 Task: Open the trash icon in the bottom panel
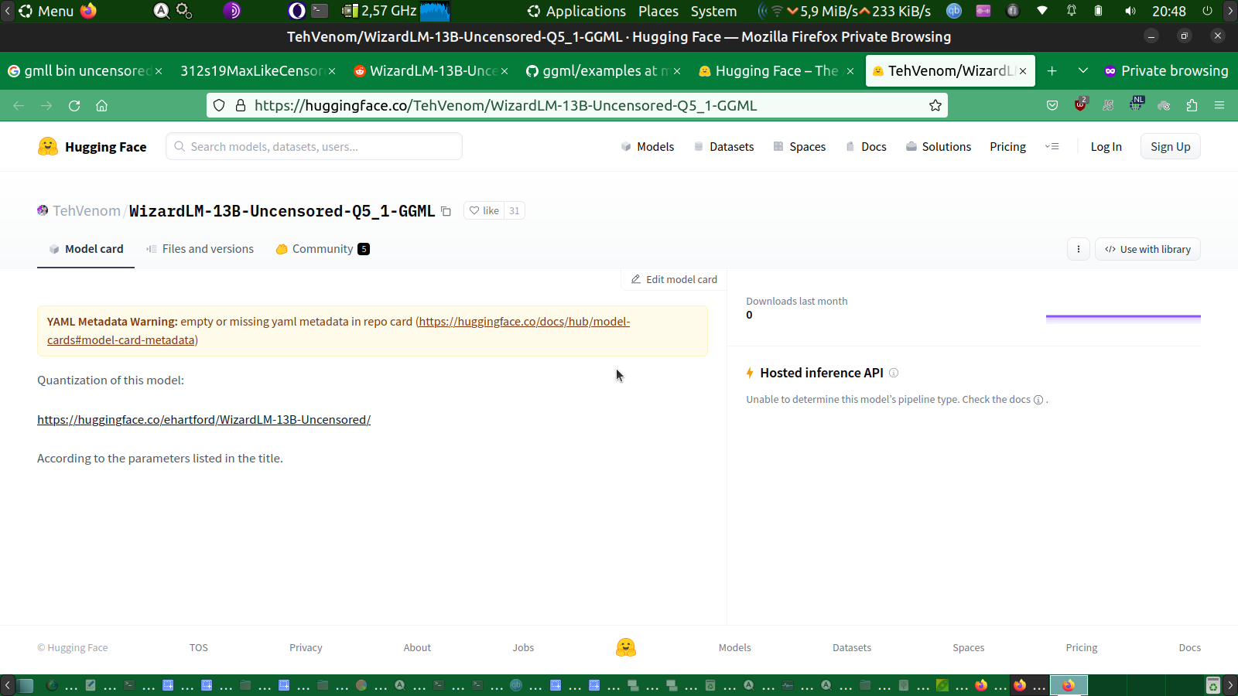[1213, 685]
